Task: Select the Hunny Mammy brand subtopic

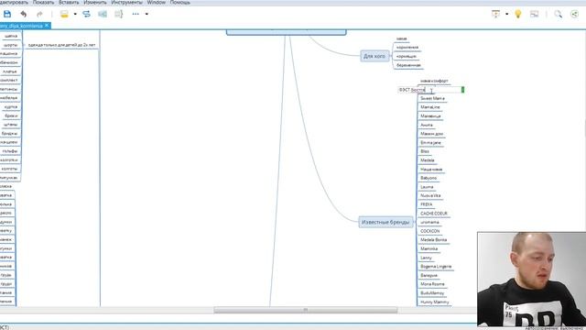Action: click(435, 302)
